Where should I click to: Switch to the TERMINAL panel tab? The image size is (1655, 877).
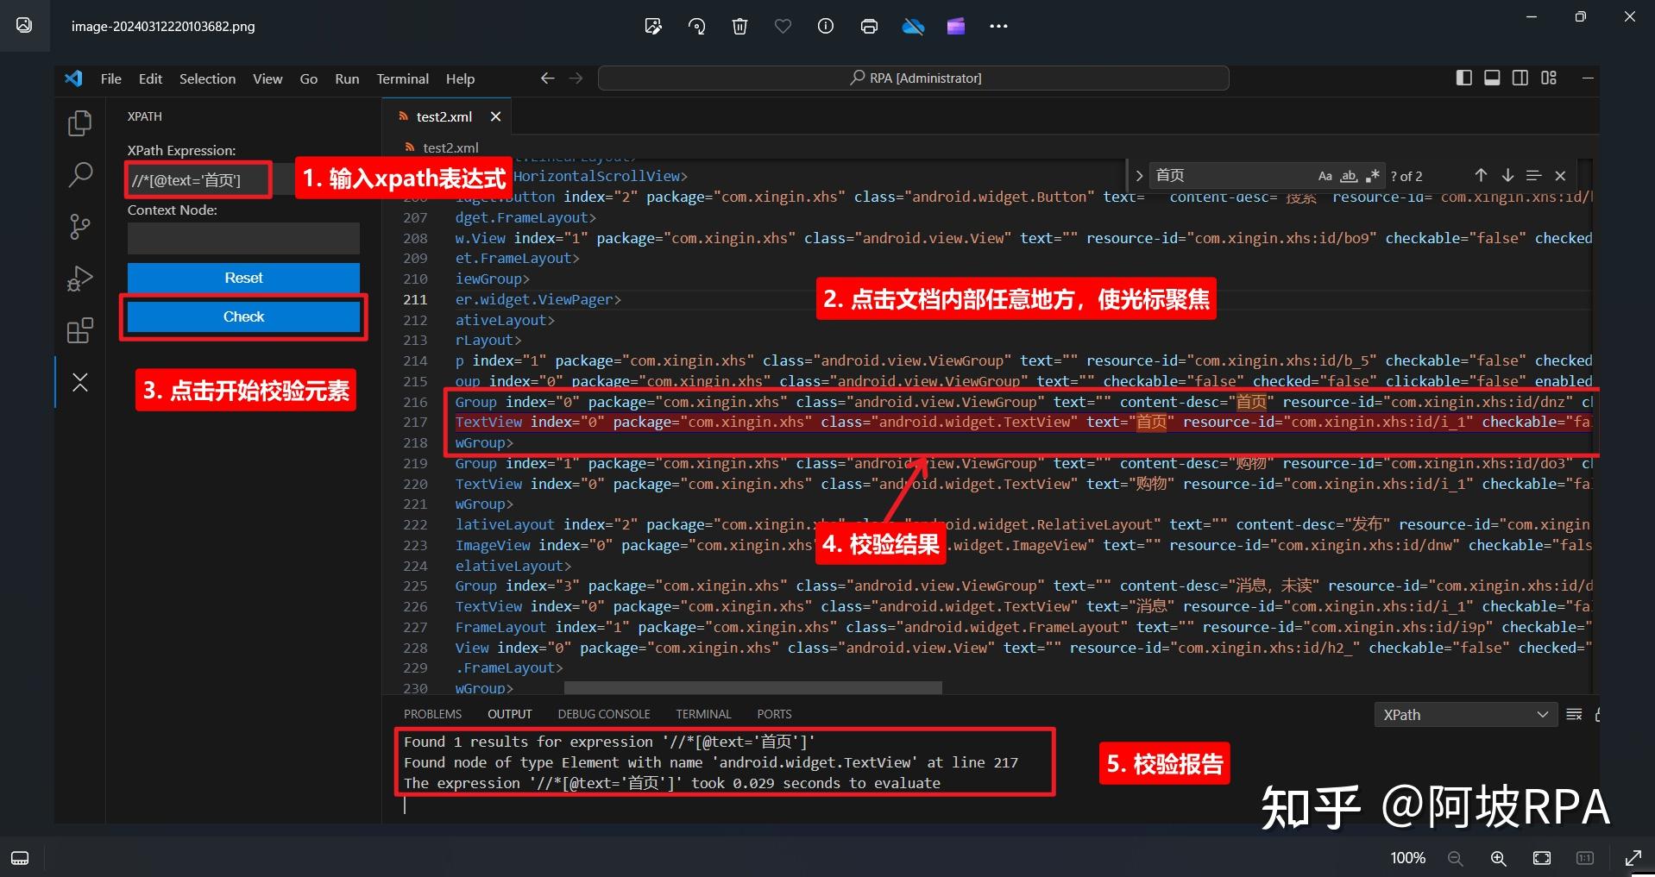pyautogui.click(x=703, y=714)
